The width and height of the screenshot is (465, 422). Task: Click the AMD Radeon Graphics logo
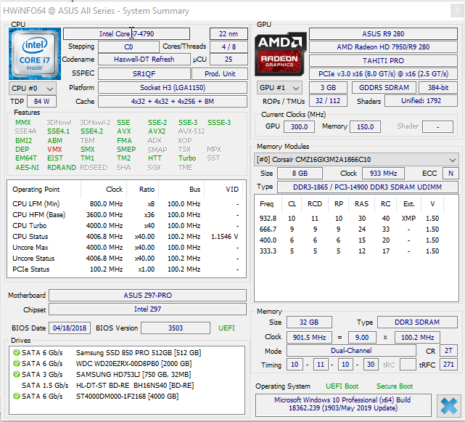point(281,54)
